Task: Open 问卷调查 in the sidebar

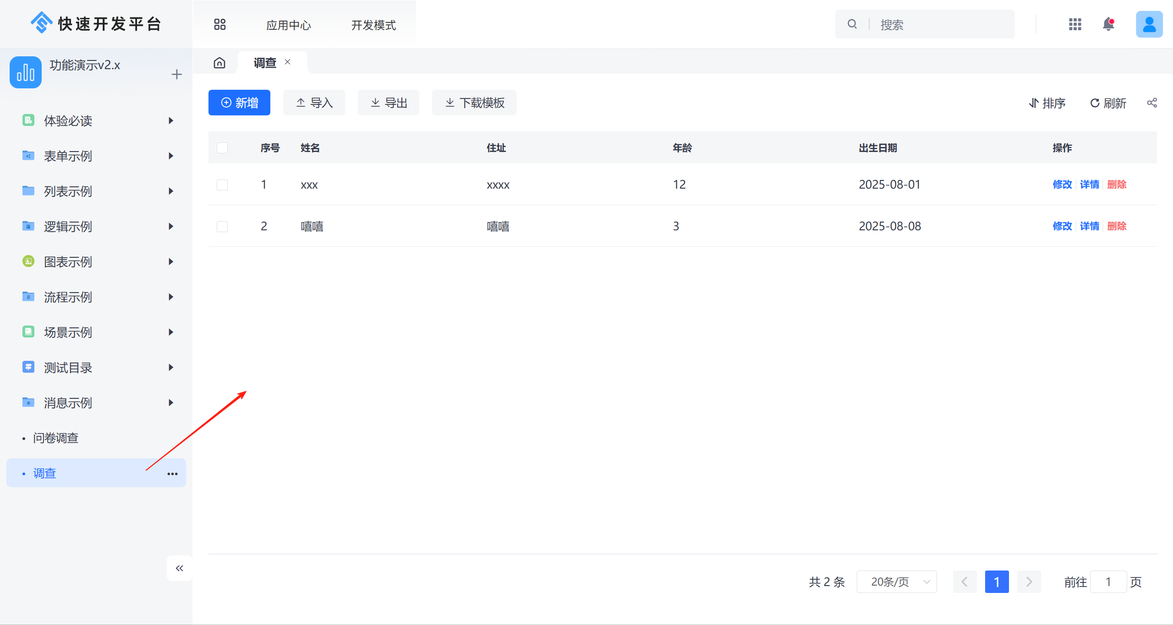Action: (x=55, y=438)
